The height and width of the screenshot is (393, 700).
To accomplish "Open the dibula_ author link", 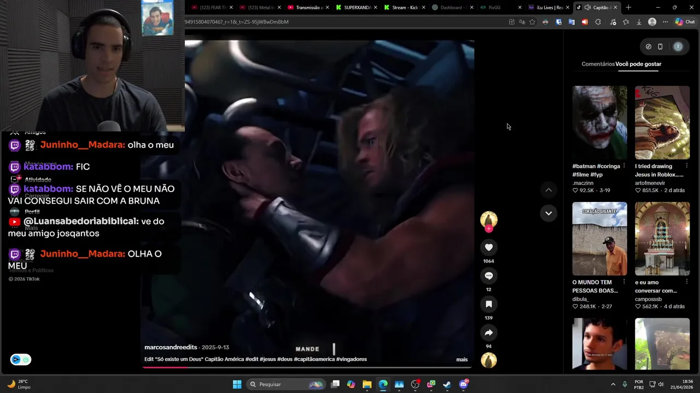I will (581, 299).
